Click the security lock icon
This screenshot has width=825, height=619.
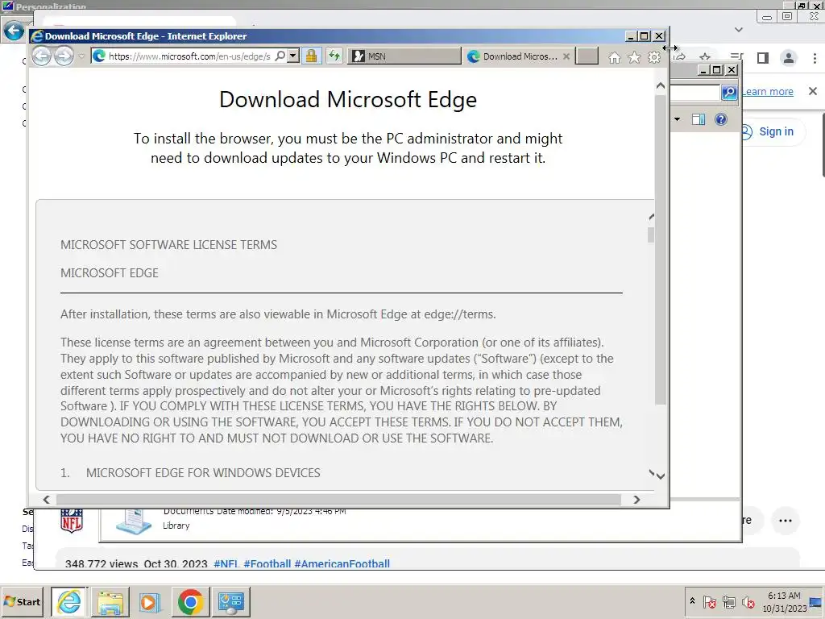click(312, 56)
